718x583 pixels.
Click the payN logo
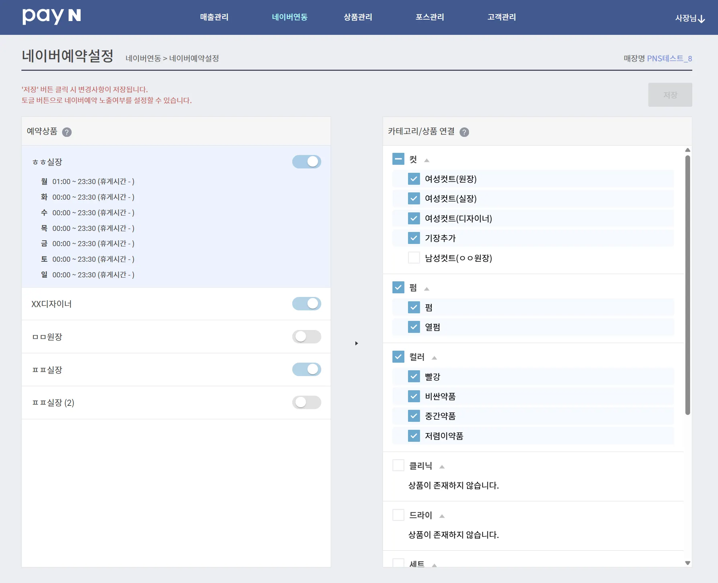pos(51,16)
